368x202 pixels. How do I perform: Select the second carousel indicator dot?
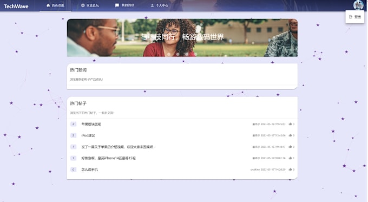point(178,54)
